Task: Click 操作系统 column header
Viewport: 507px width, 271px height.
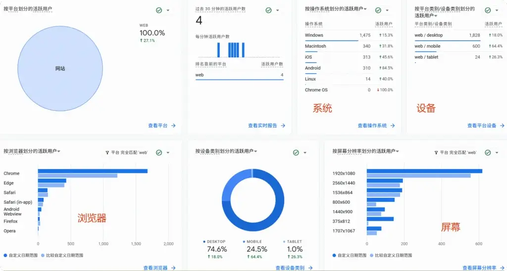Action: tap(313, 24)
